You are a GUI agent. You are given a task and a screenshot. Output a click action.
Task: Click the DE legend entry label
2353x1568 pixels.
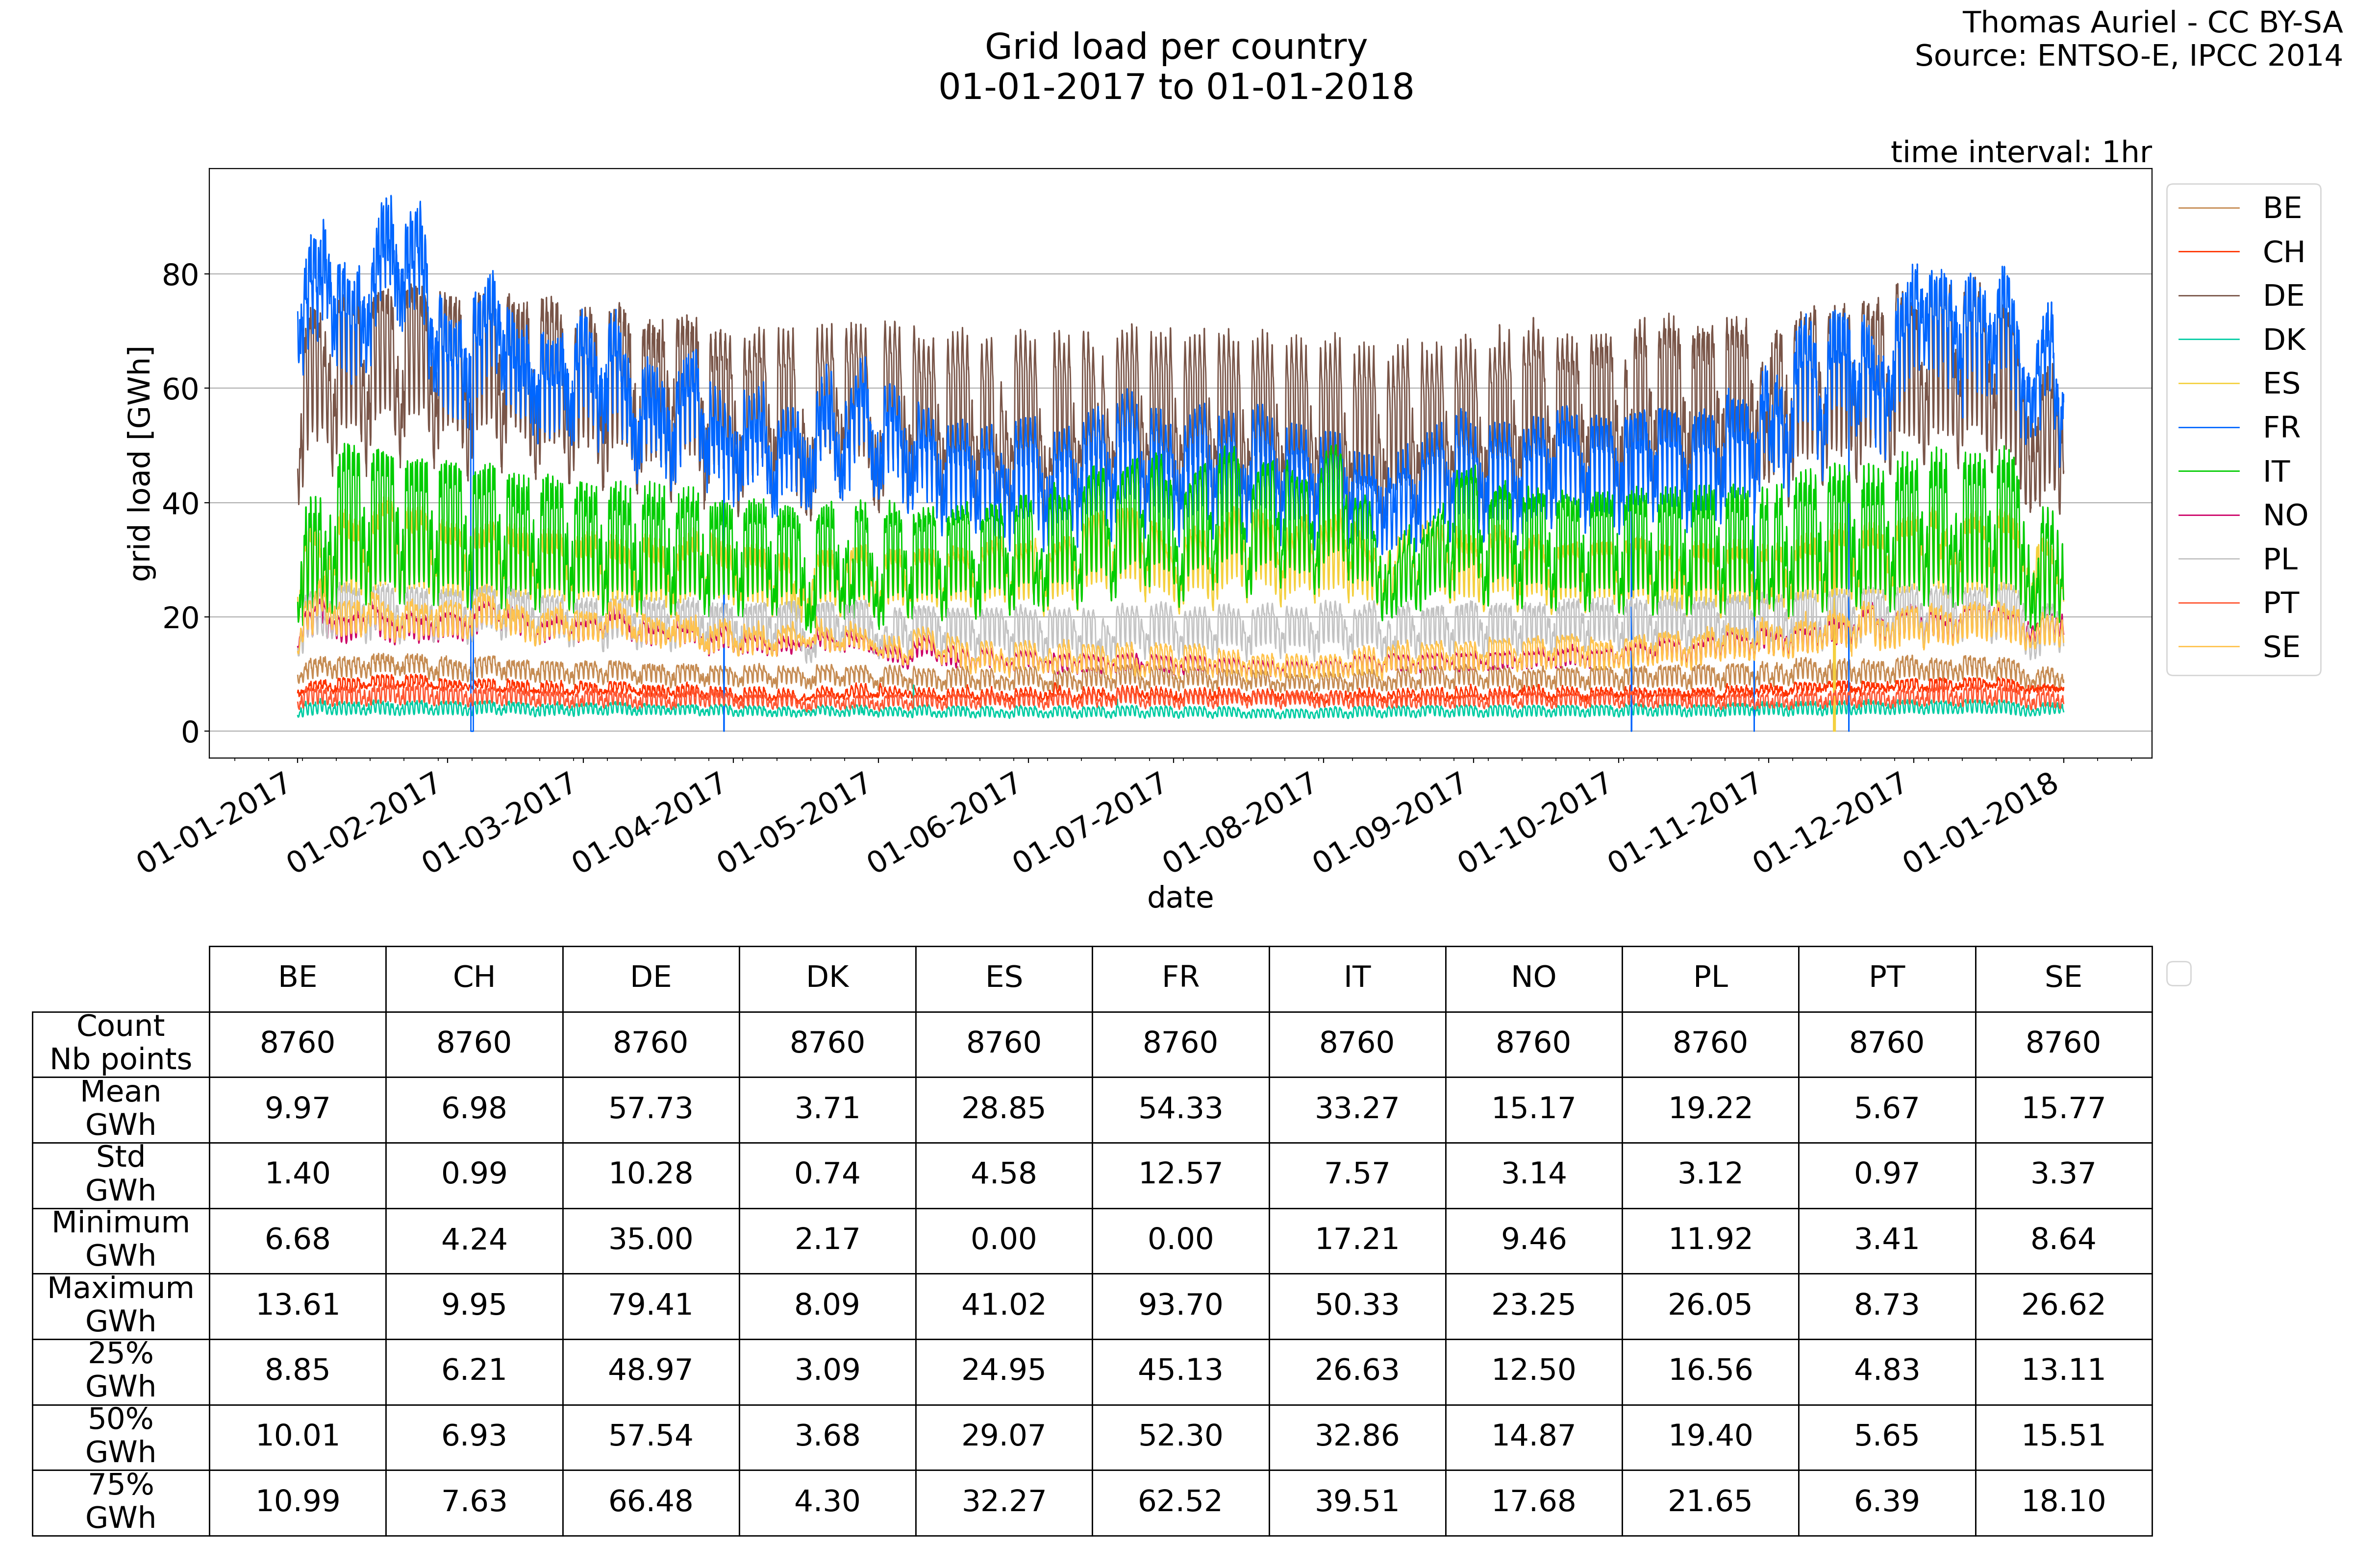pos(2283,296)
